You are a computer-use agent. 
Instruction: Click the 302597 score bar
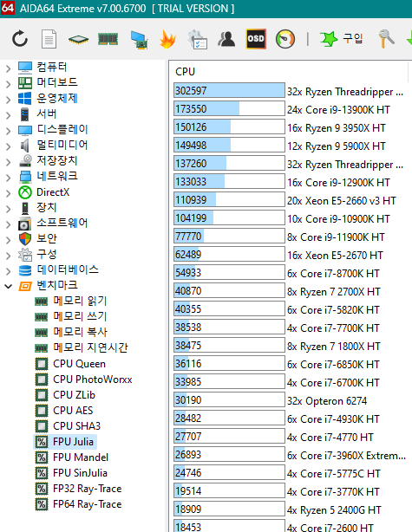229,91
